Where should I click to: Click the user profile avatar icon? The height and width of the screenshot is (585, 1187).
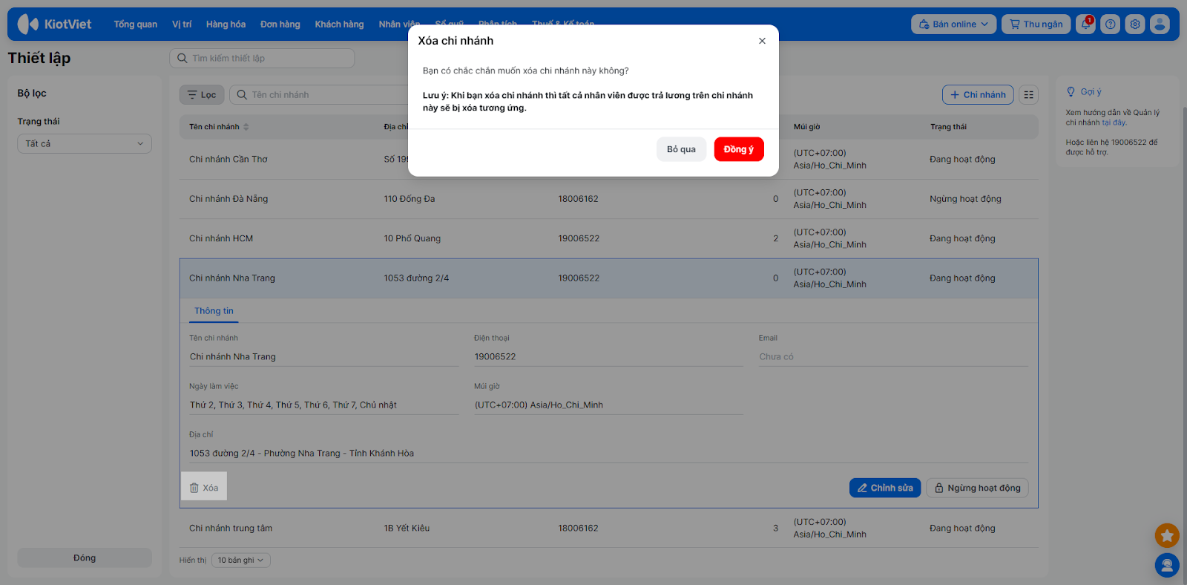click(1160, 24)
